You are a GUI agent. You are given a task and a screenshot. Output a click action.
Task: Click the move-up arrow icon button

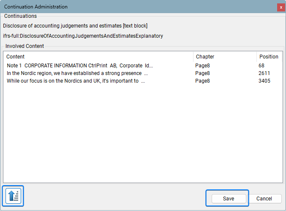tap(13, 196)
